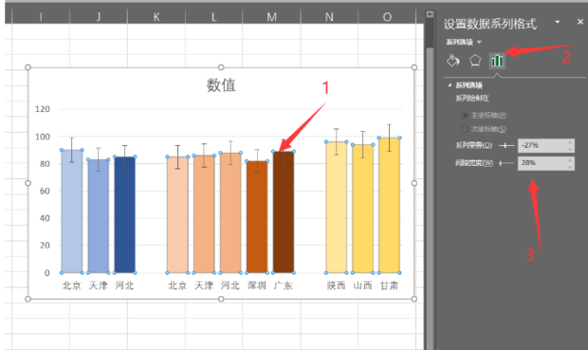Click the chart's right-middle resize handle
The image size is (588, 350).
(x=414, y=183)
